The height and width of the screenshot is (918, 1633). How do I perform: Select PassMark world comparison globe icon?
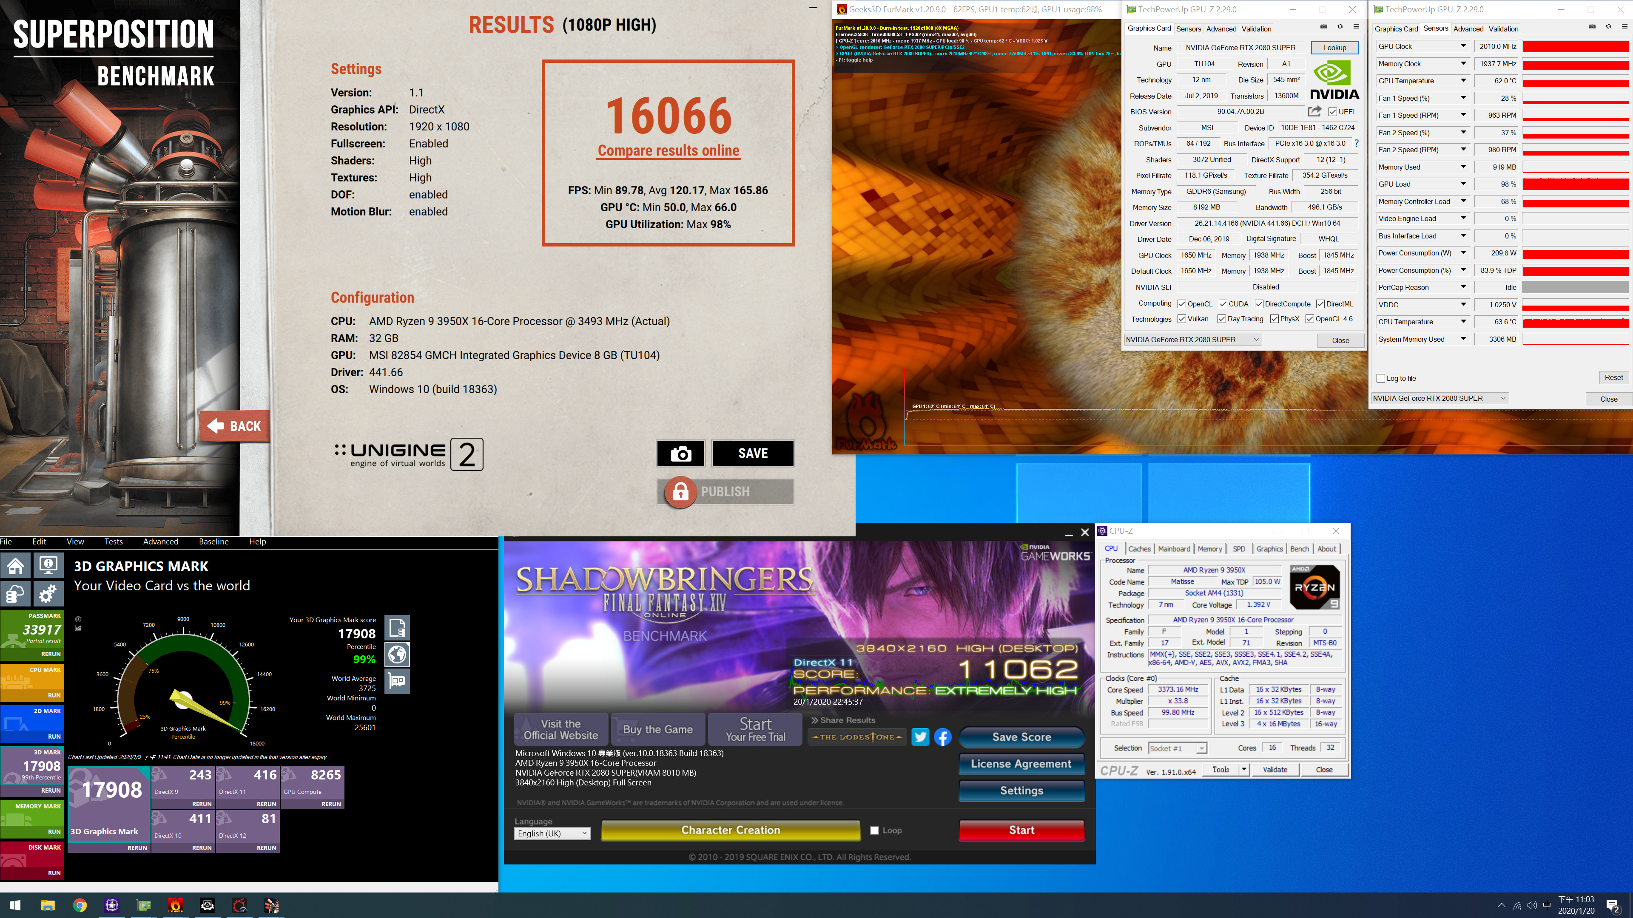[x=398, y=654]
